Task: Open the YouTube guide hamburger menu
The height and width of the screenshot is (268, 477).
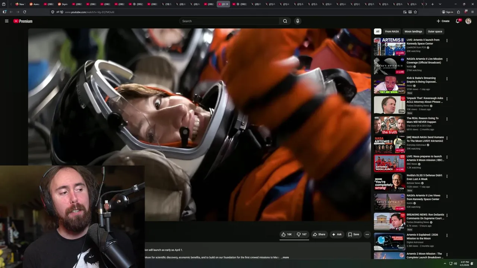Action: [6, 21]
